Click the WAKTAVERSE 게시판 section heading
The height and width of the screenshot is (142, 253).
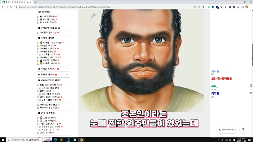51,80
